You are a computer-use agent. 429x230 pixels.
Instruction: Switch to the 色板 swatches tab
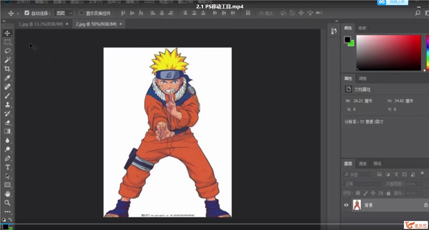point(362,28)
